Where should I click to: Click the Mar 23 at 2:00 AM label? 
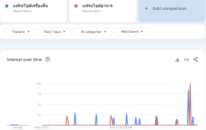[x=121, y=127]
